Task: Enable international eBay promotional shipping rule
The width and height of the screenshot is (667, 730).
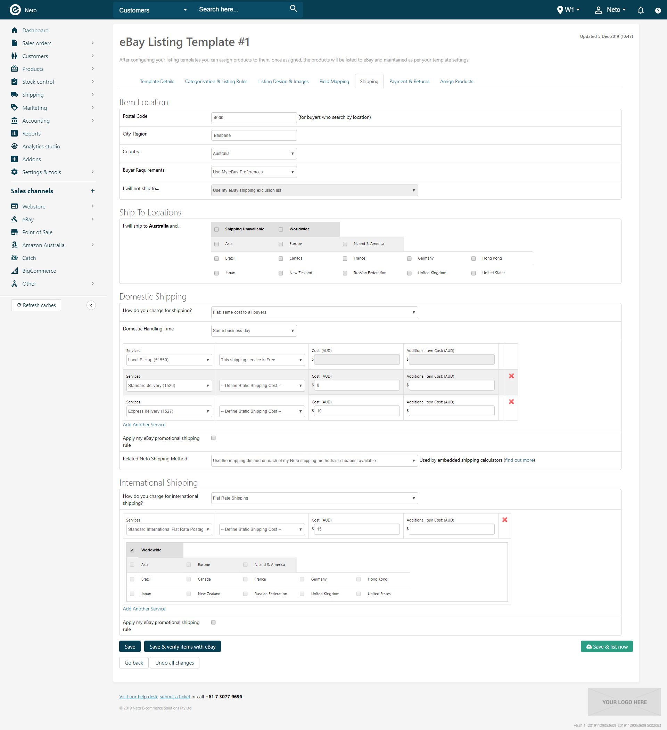Action: (213, 622)
